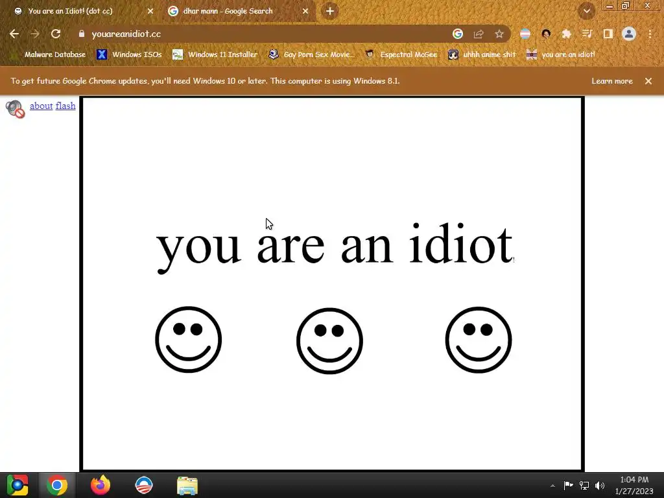Open File Explorer from the taskbar
Image resolution: width=664 pixels, height=498 pixels.
[187, 486]
